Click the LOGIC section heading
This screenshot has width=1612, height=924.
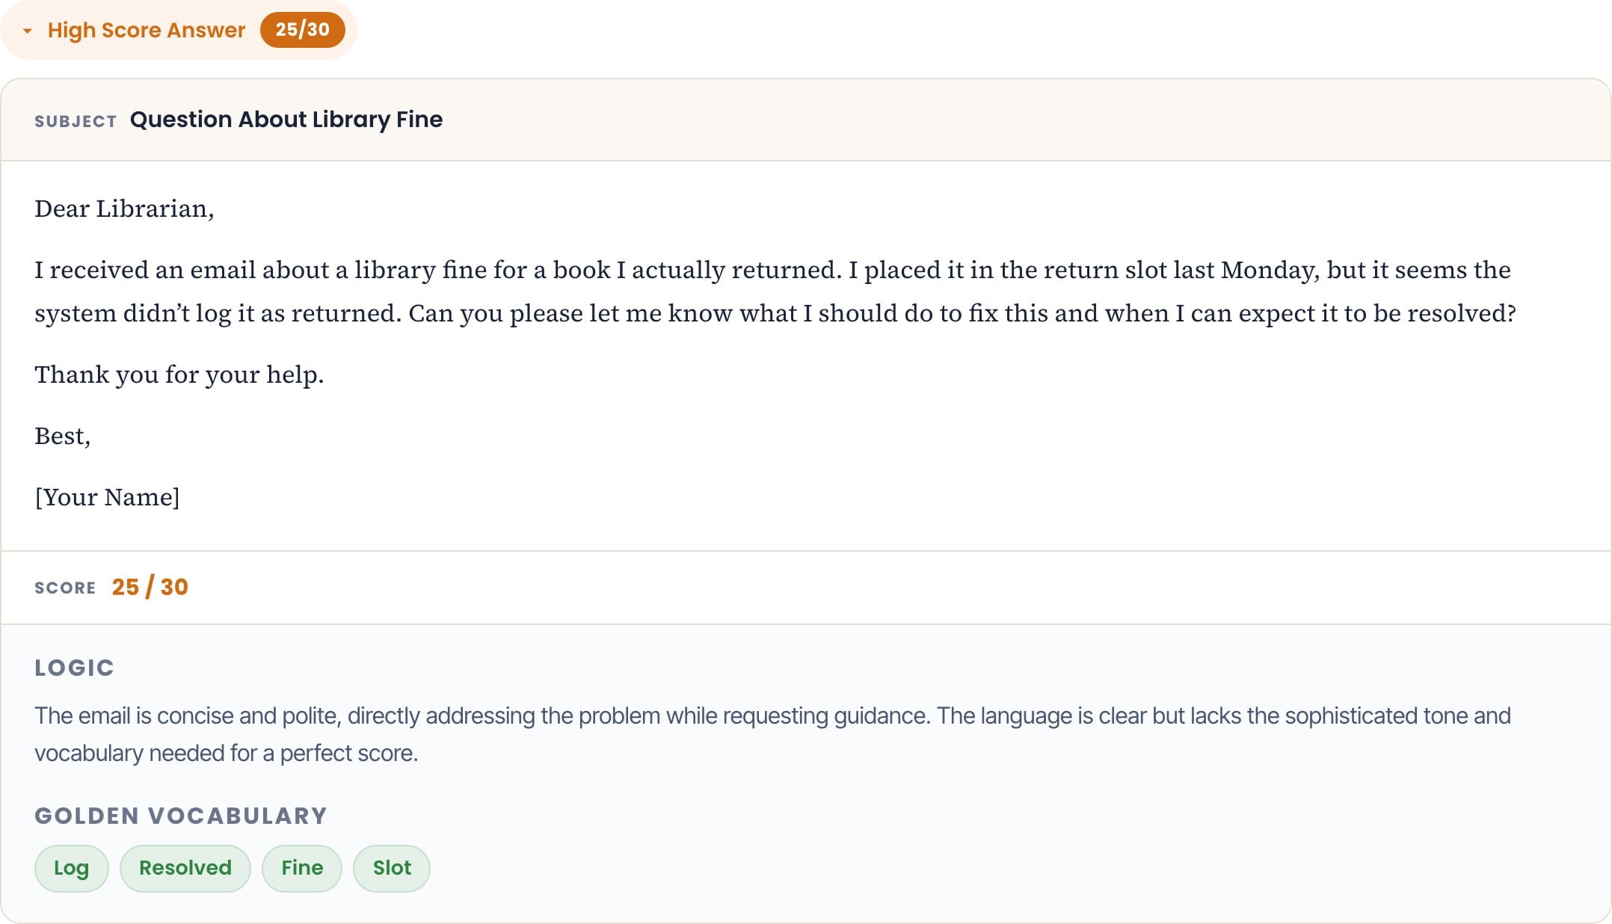(x=74, y=668)
